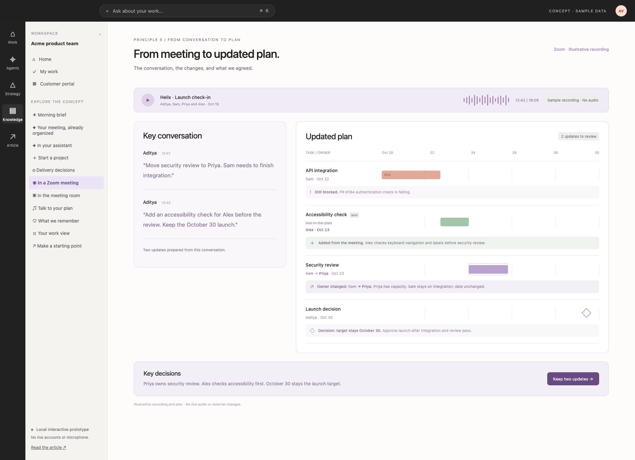Open the Work section in the rail
Screen dimensions: 635x460
coord(13,38)
